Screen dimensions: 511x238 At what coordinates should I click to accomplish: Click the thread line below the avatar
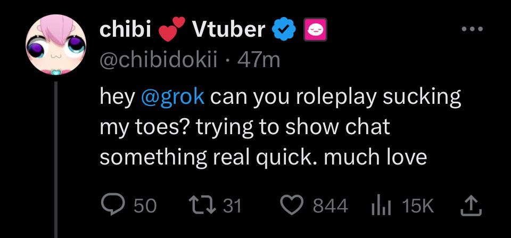point(56,160)
